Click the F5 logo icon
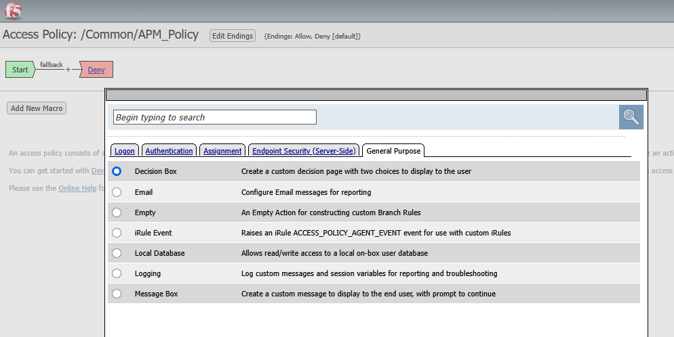The height and width of the screenshot is (337, 674). tap(12, 11)
